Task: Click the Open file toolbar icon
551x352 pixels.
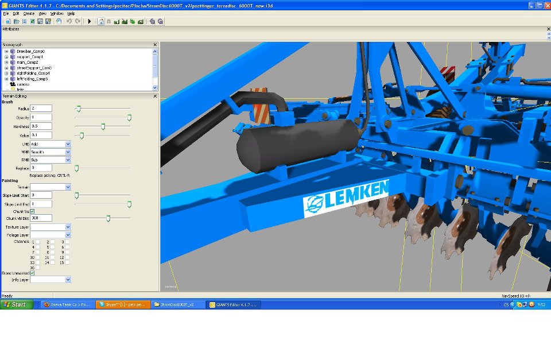Action: tap(16, 21)
